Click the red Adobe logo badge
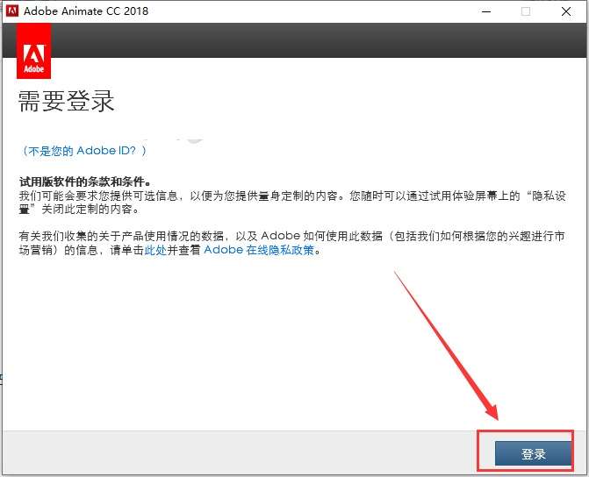 click(x=34, y=51)
